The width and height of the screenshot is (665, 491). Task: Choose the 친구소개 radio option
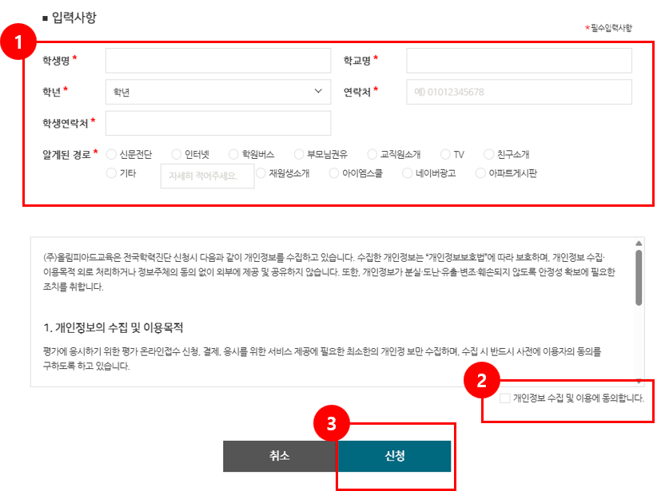(489, 154)
